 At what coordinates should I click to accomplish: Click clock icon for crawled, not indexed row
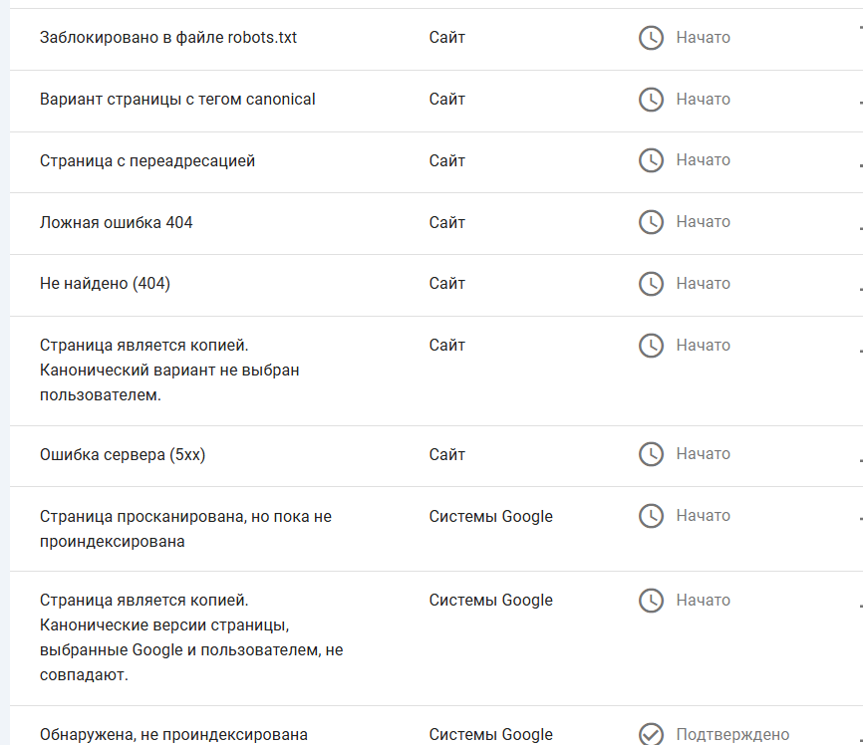pyautogui.click(x=651, y=516)
